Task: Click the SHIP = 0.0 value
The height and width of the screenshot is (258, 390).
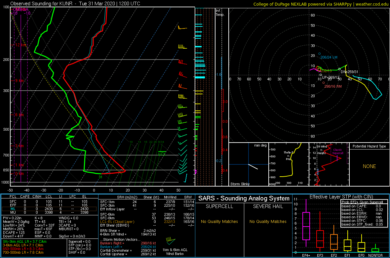Action: 77,252
